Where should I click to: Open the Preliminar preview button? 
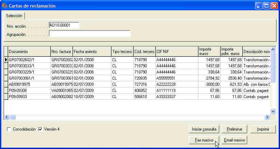[234, 129]
